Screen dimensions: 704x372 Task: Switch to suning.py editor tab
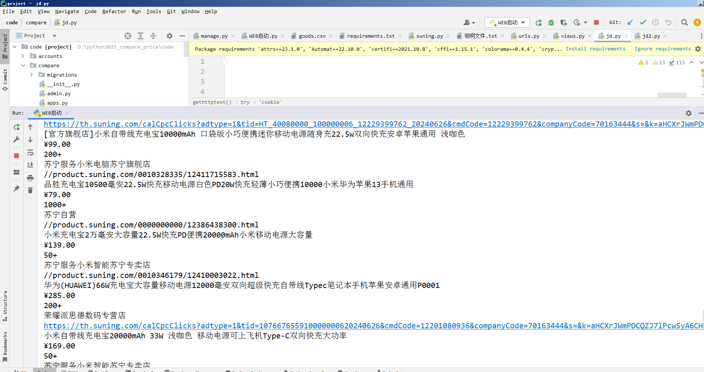(x=429, y=36)
